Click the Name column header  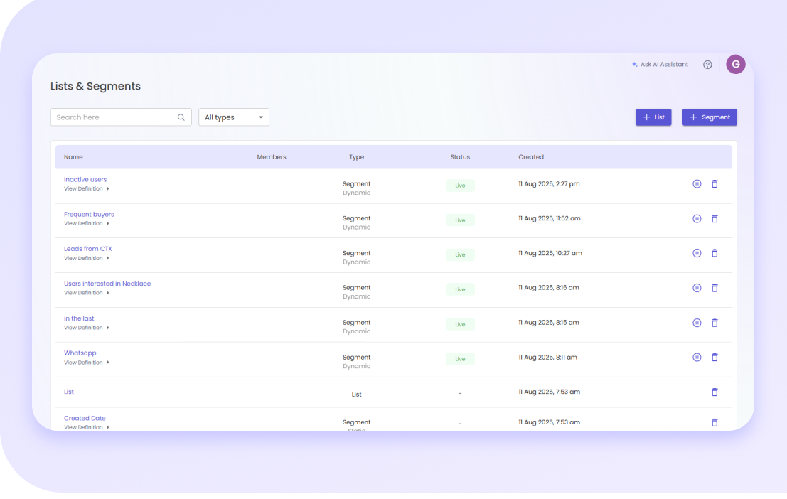click(x=73, y=156)
